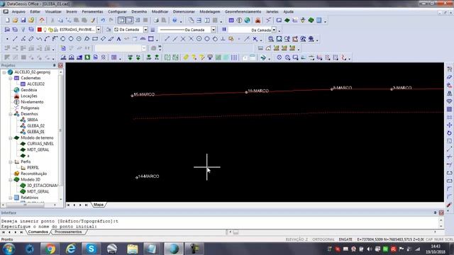The image size is (454, 255).
Task: Click the Windows Start button
Action: click(9, 249)
